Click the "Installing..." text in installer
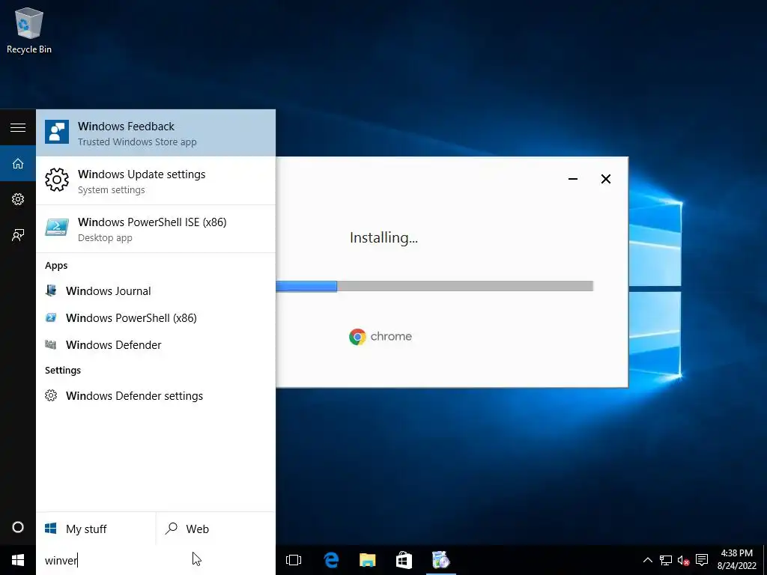767x575 pixels. click(383, 237)
